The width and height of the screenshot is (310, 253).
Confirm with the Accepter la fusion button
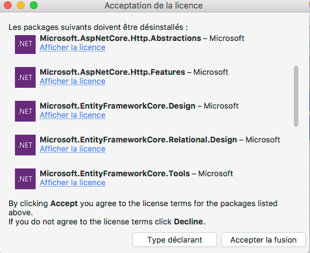click(263, 240)
